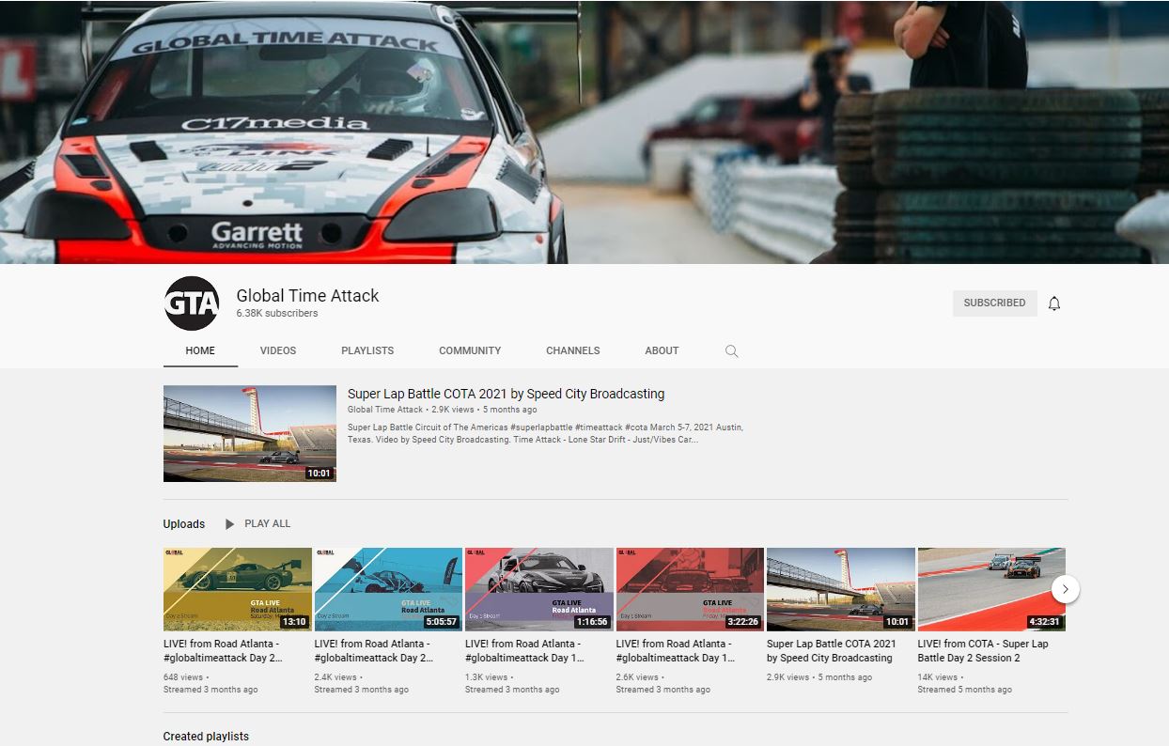Select the Channels tab

[x=573, y=350]
